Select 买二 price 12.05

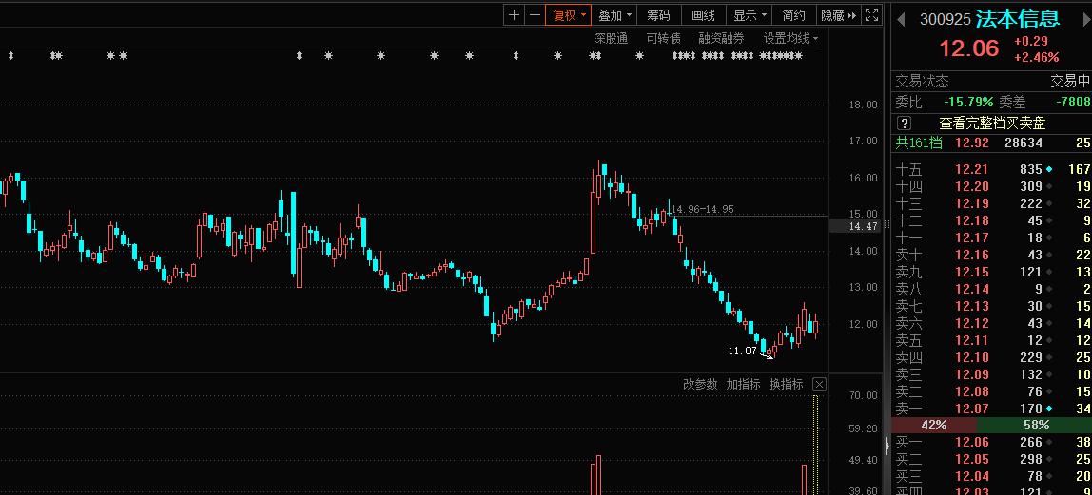[971, 459]
